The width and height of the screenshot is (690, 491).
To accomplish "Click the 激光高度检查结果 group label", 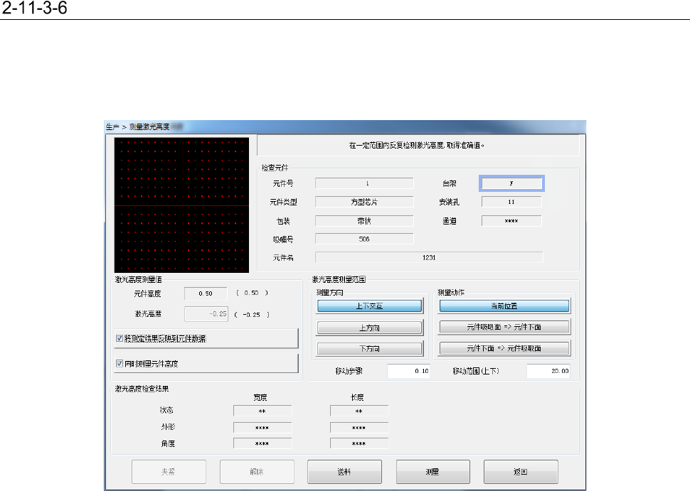I will (142, 389).
